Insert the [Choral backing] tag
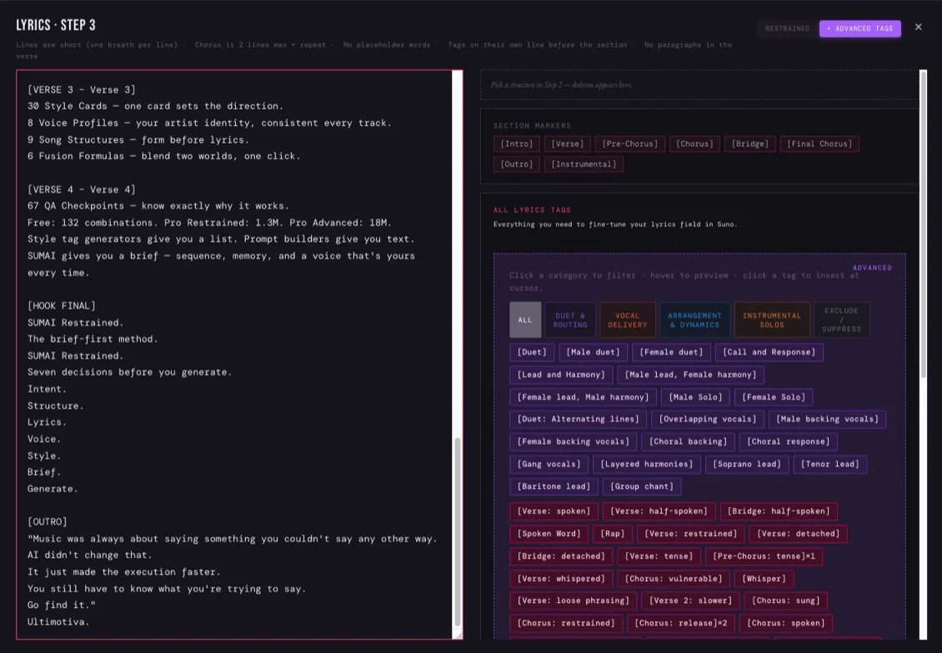Image resolution: width=942 pixels, height=653 pixels. pos(688,442)
